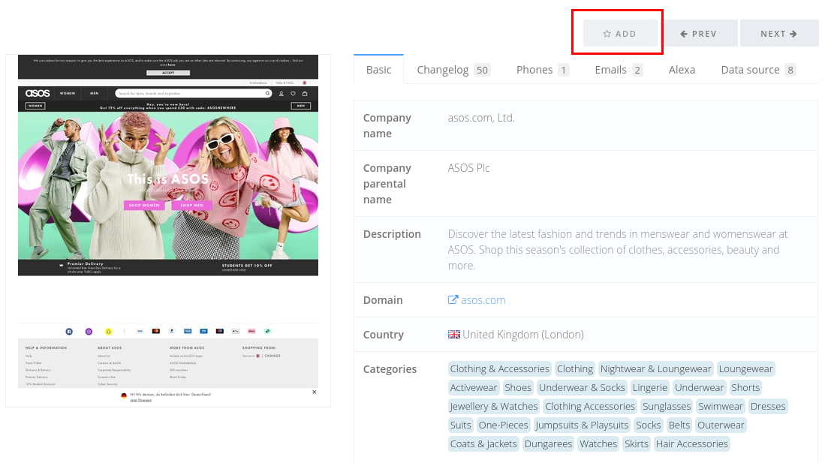The width and height of the screenshot is (825, 463).
Task: Open the asos.com domain link
Action: [483, 300]
